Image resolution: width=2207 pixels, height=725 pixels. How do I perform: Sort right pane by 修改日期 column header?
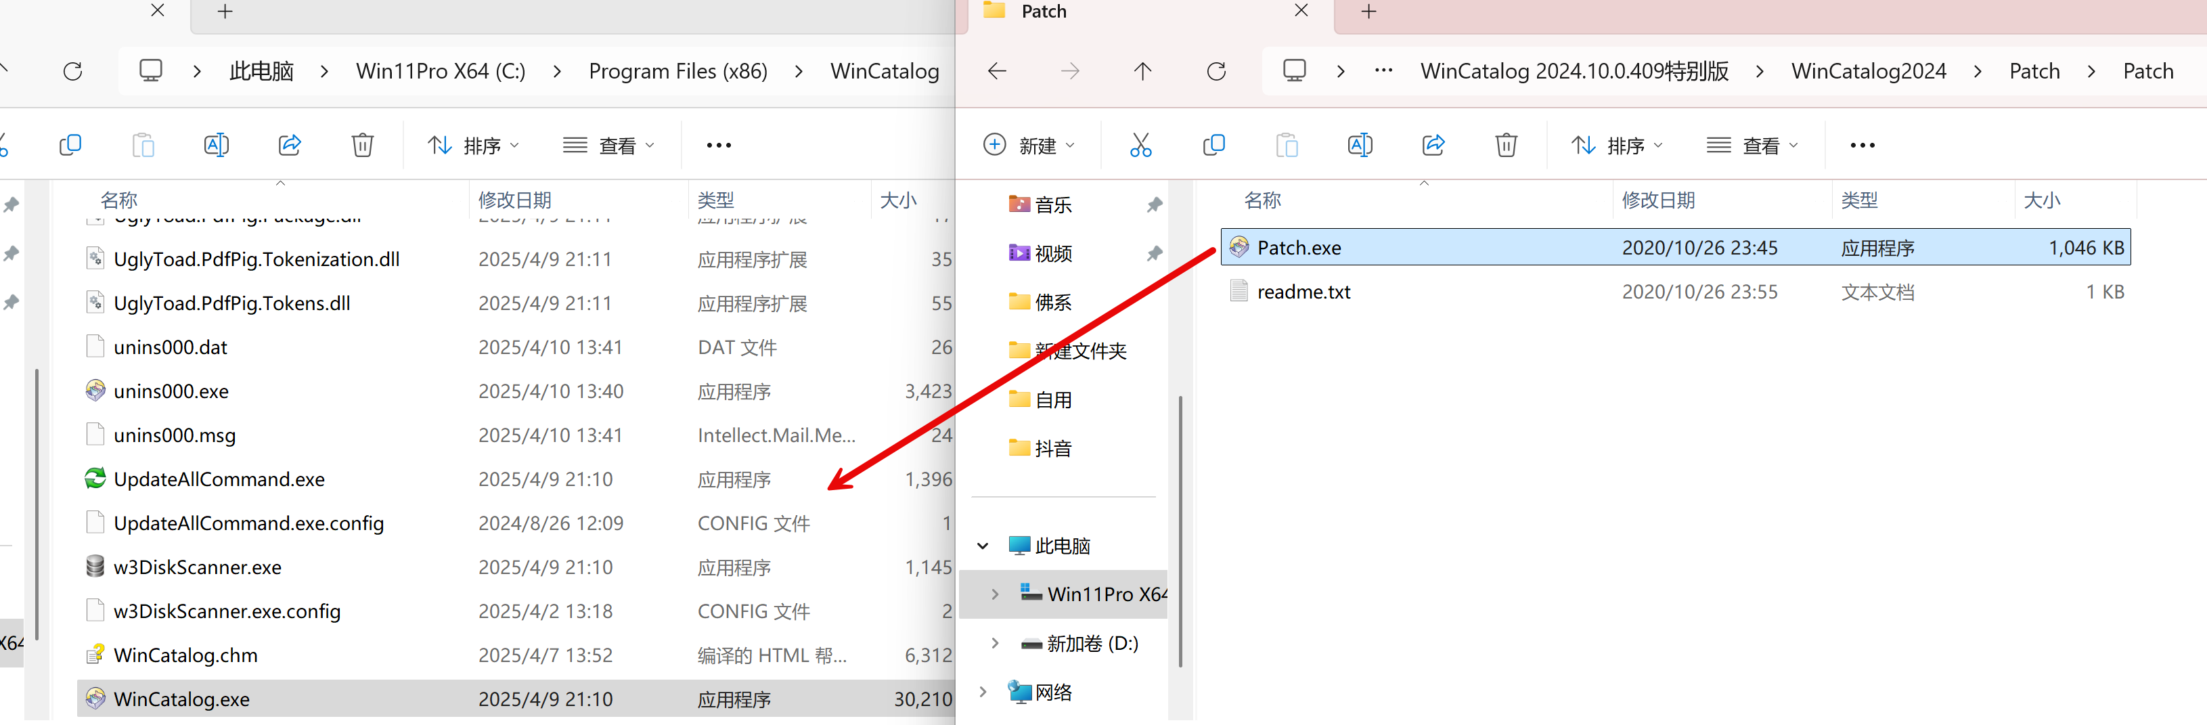1659,200
